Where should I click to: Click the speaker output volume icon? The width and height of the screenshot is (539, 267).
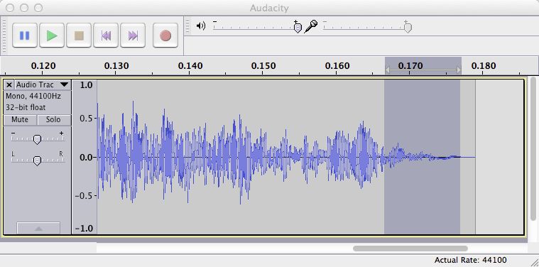pyautogui.click(x=201, y=26)
